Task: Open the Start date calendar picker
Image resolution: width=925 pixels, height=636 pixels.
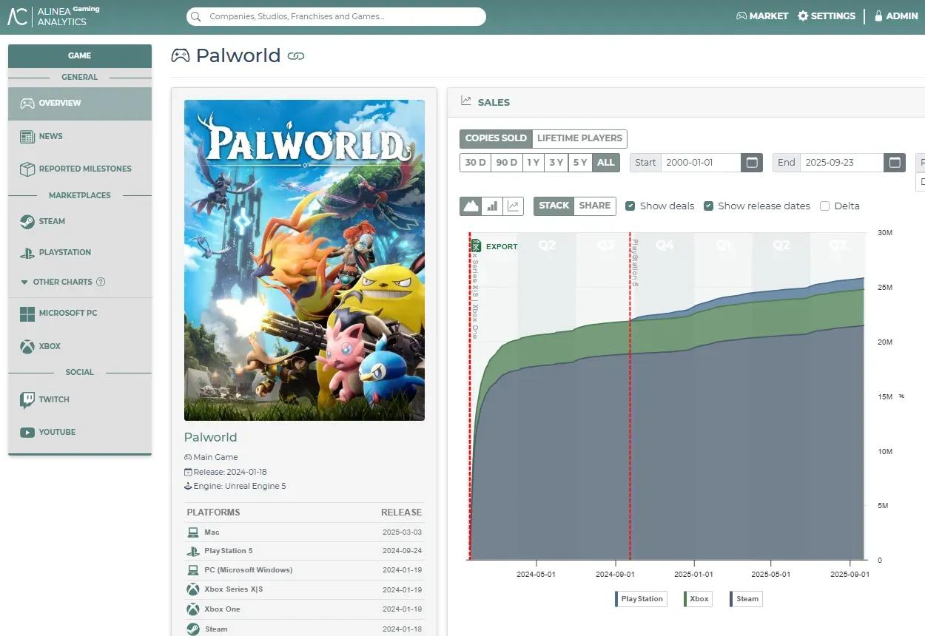Action: (x=752, y=162)
